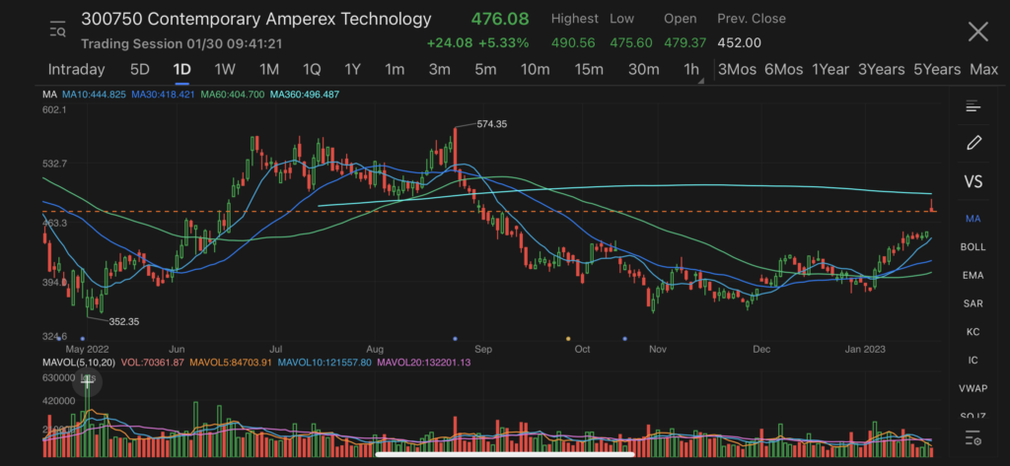The image size is (1010, 466).
Task: Open the stock search list icon
Action: pos(57,31)
